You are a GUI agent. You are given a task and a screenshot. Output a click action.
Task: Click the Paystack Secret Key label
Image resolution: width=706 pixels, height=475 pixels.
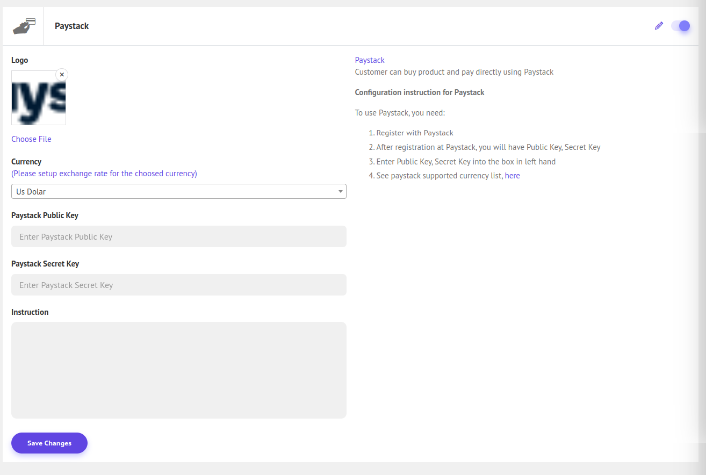click(45, 264)
